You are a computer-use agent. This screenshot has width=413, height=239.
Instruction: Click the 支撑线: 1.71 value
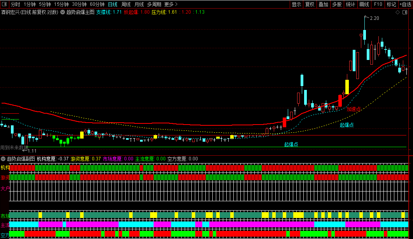click(109, 12)
